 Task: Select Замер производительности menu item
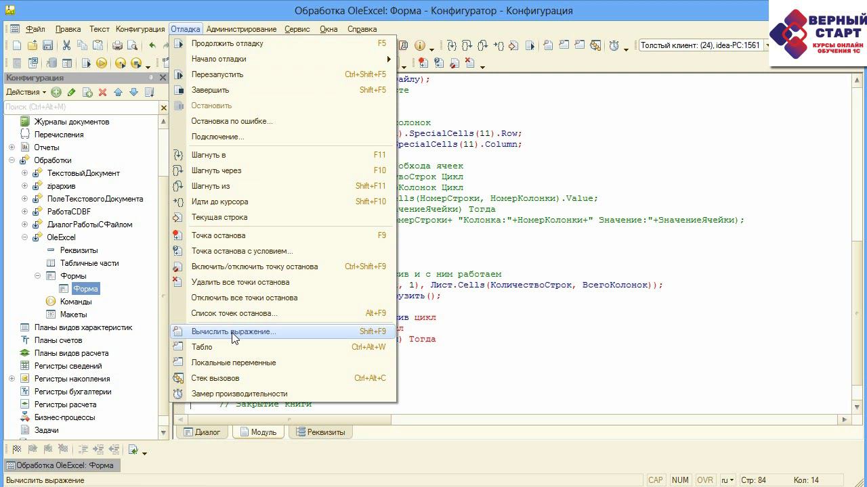click(x=239, y=394)
